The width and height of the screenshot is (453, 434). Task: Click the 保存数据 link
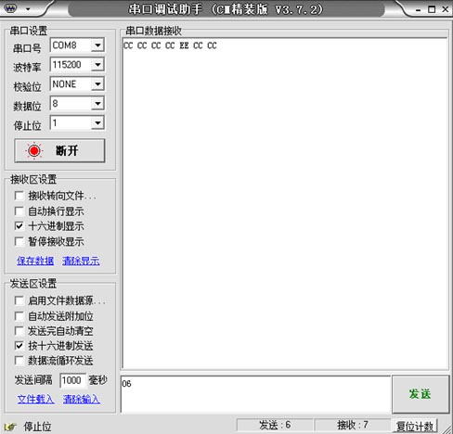coord(35,261)
